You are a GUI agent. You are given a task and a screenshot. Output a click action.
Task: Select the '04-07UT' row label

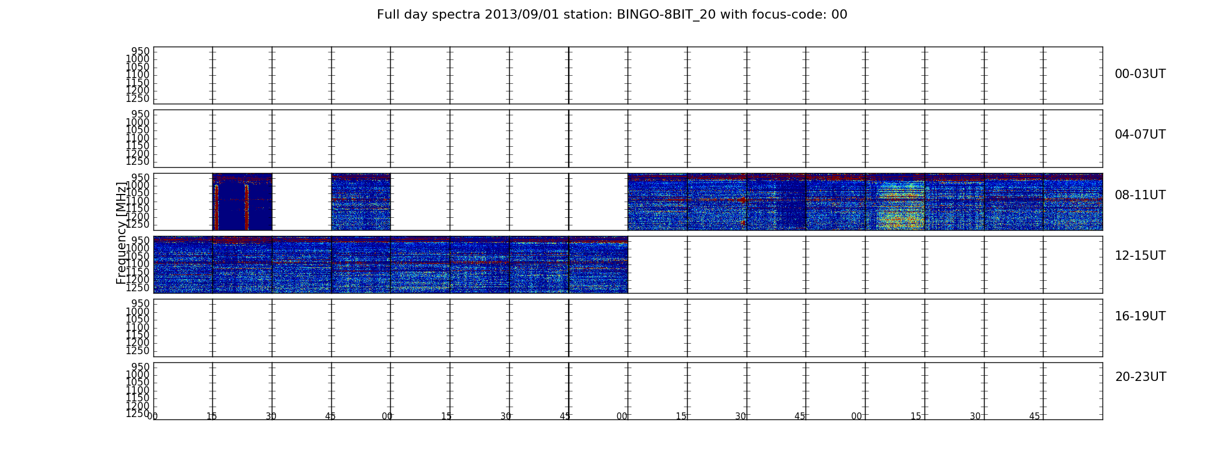point(1140,135)
